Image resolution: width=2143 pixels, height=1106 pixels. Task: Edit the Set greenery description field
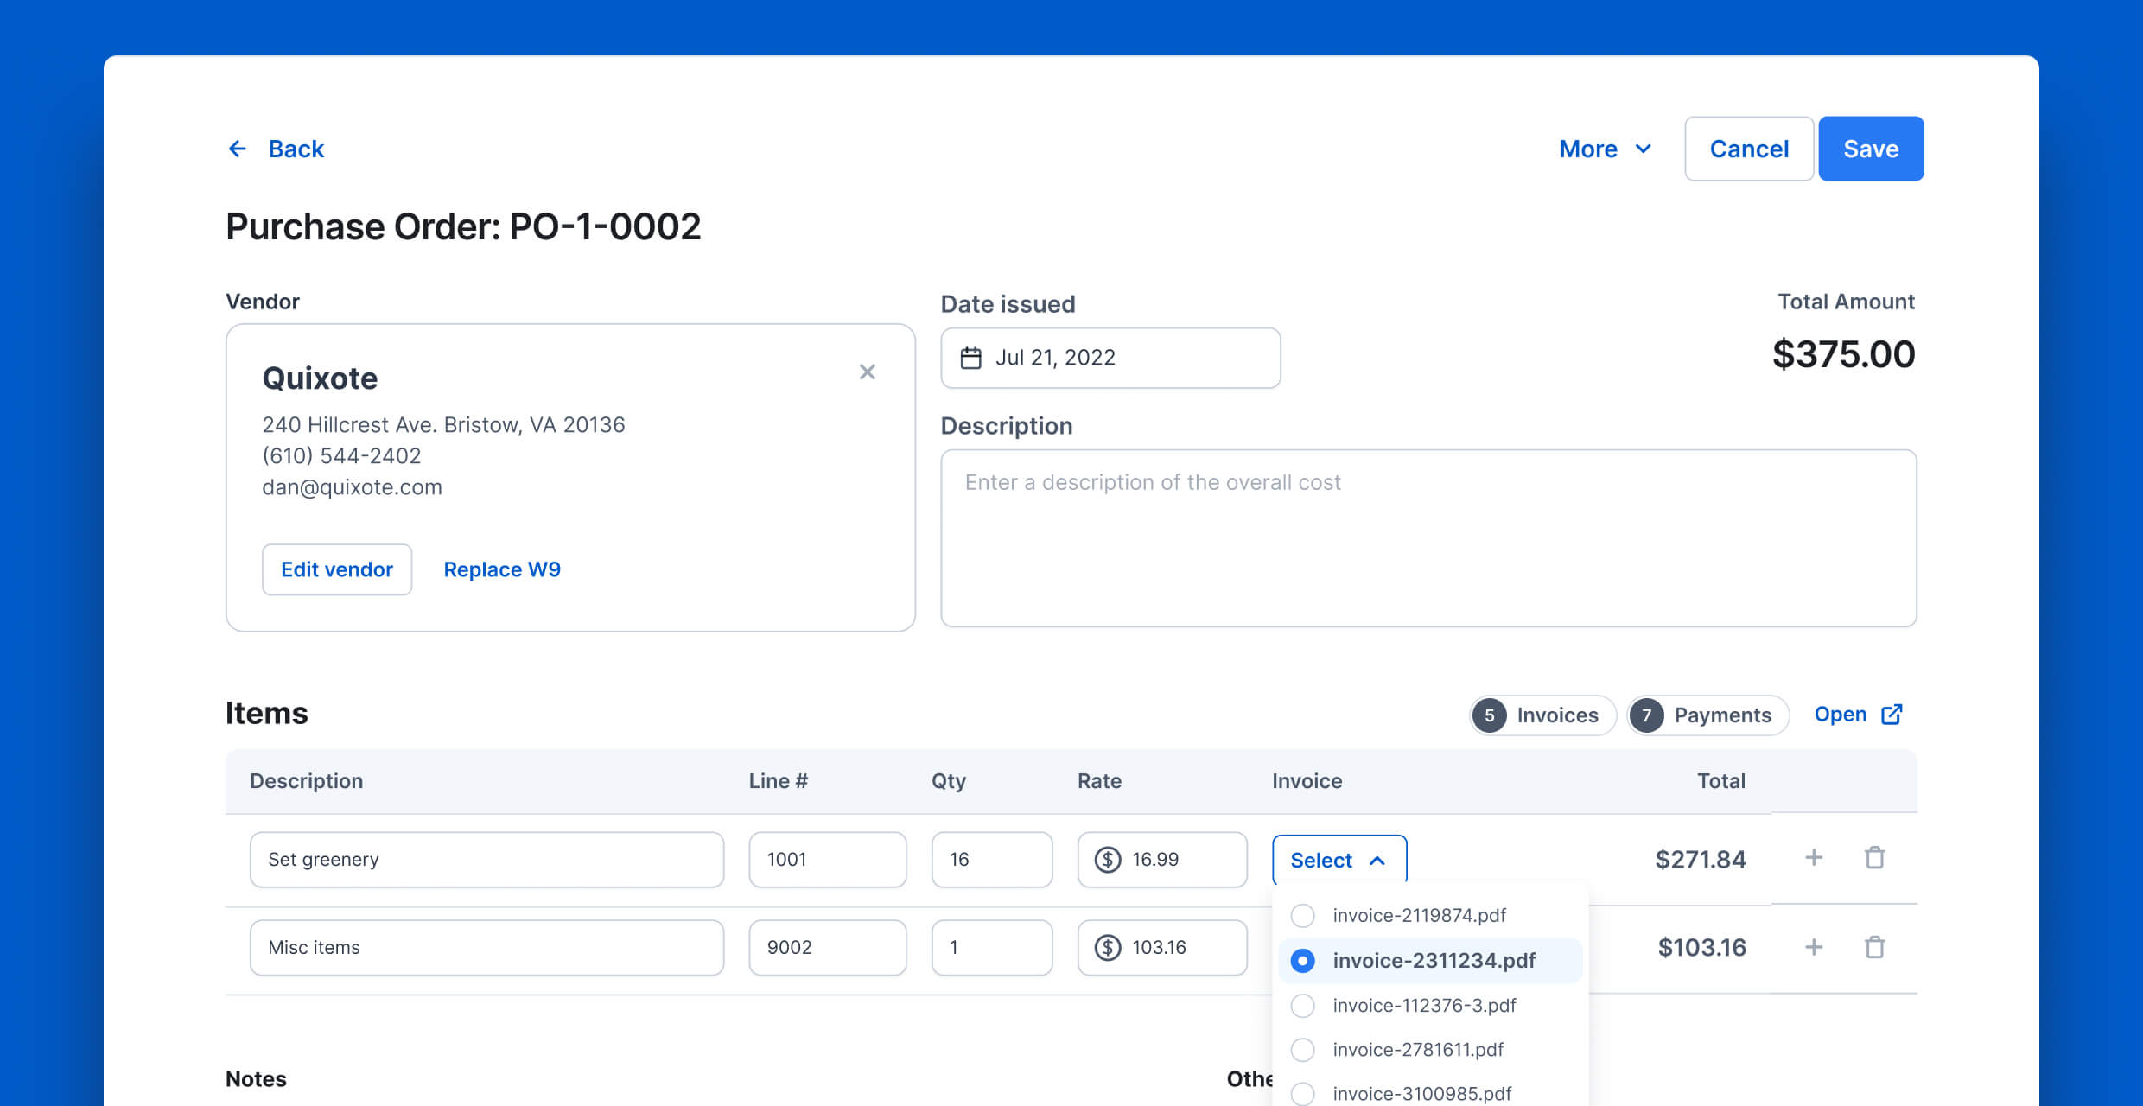[486, 860]
